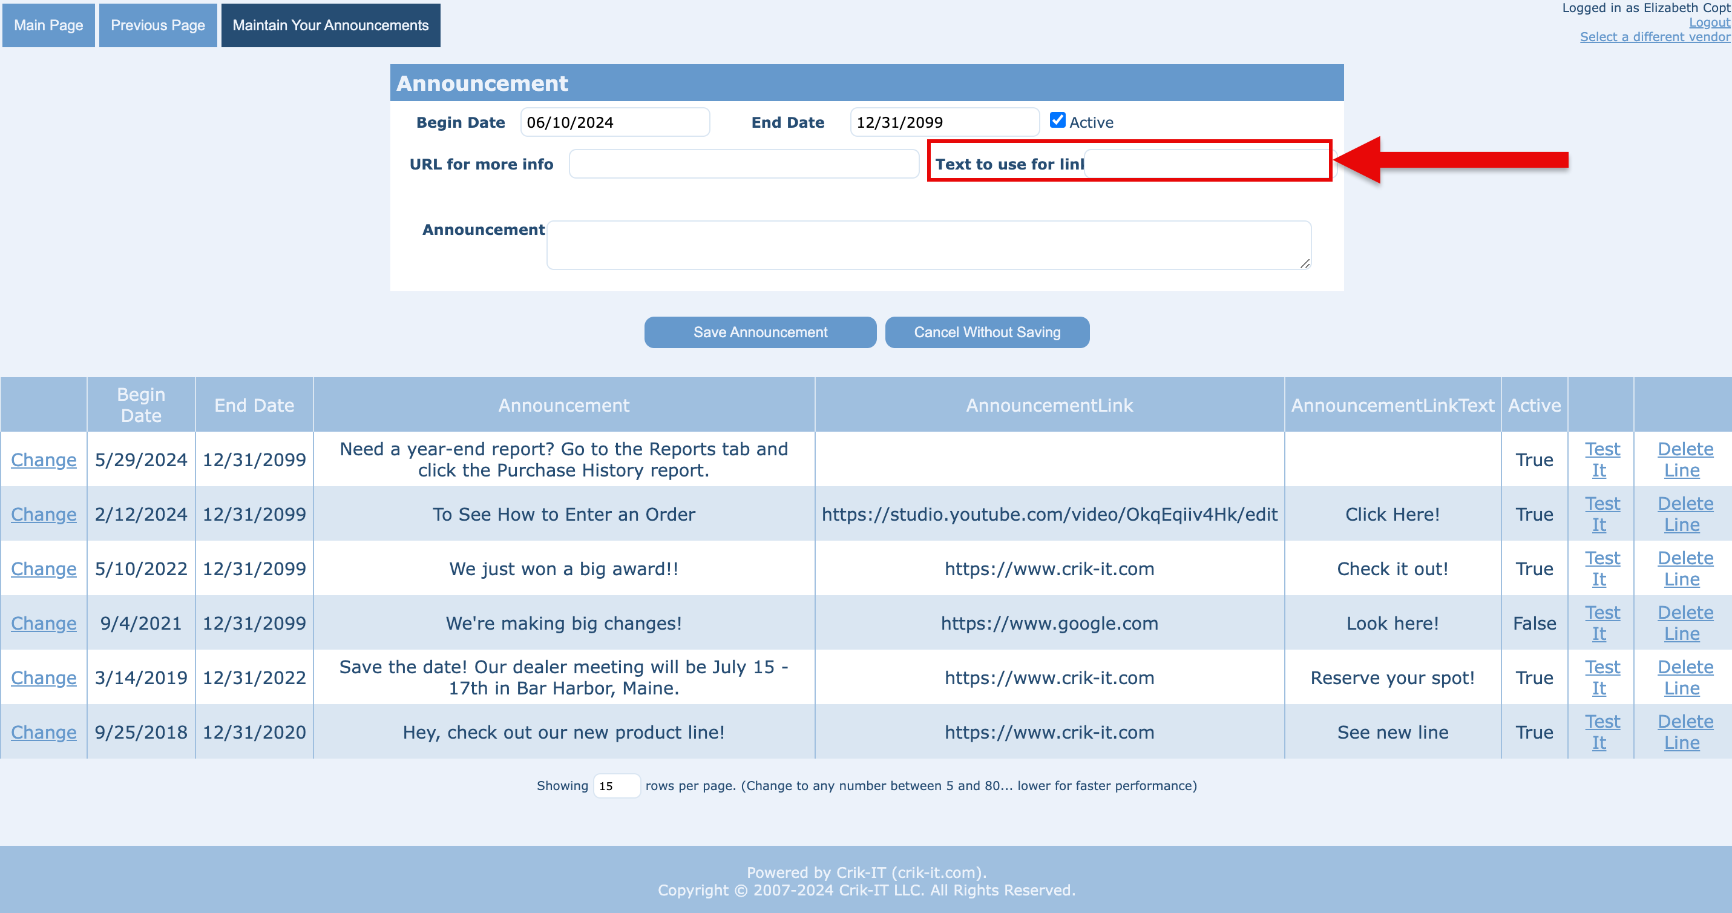Image resolution: width=1732 pixels, height=913 pixels.
Task: Click Change for the 5/29/2024 announcement
Action: 44,460
